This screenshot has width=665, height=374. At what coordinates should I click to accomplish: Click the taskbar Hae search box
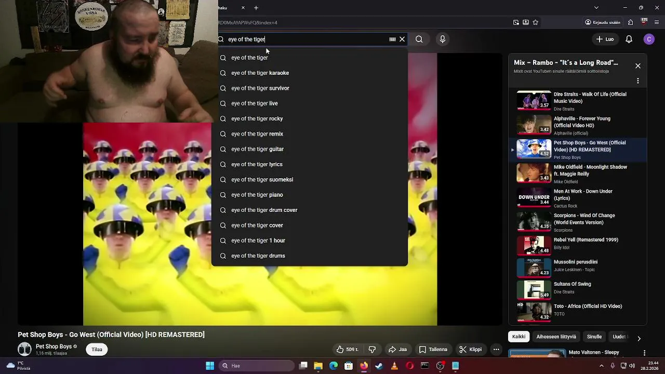(256, 366)
